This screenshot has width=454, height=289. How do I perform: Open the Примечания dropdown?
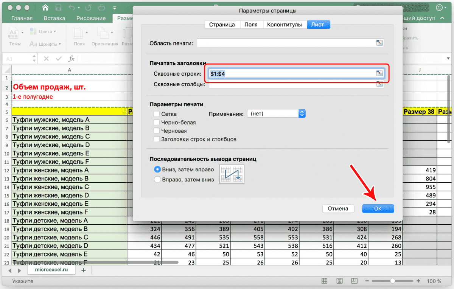click(276, 113)
